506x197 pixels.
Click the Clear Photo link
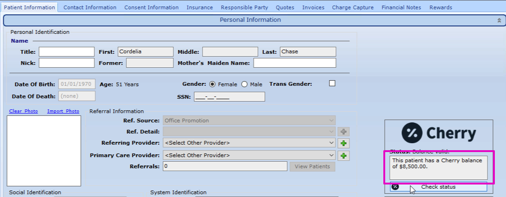tap(23, 111)
